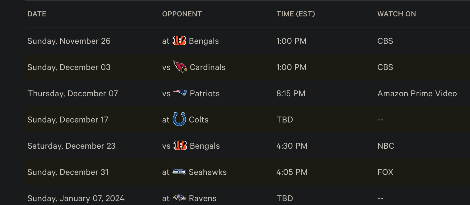Click the Bengals logo in November 26 row

coord(179,41)
